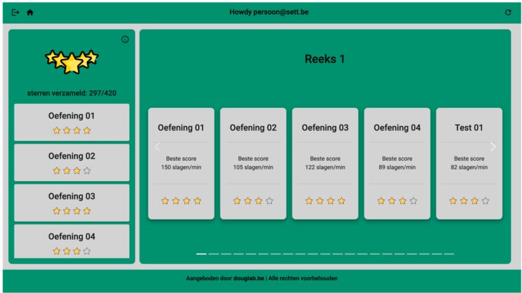Go to previous carousel slide arrow
The width and height of the screenshot is (522, 293).
point(158,146)
